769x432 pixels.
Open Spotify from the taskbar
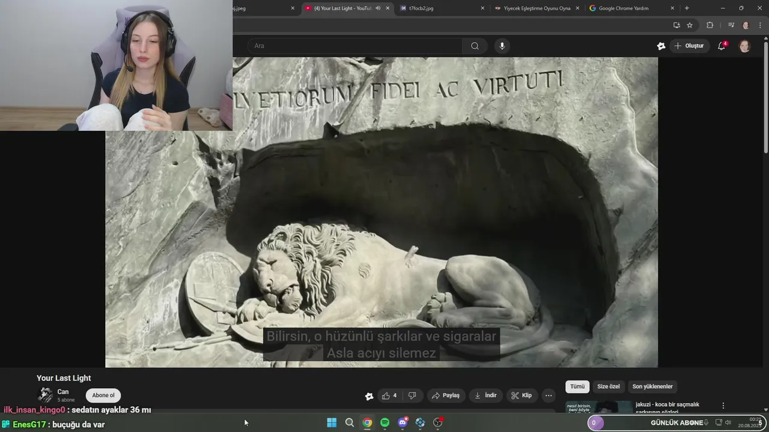pyautogui.click(x=385, y=423)
